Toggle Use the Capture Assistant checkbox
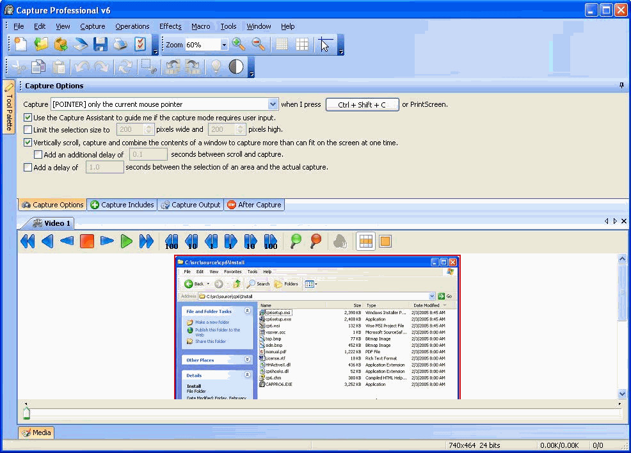Viewport: 631px width, 453px height. pyautogui.click(x=28, y=118)
